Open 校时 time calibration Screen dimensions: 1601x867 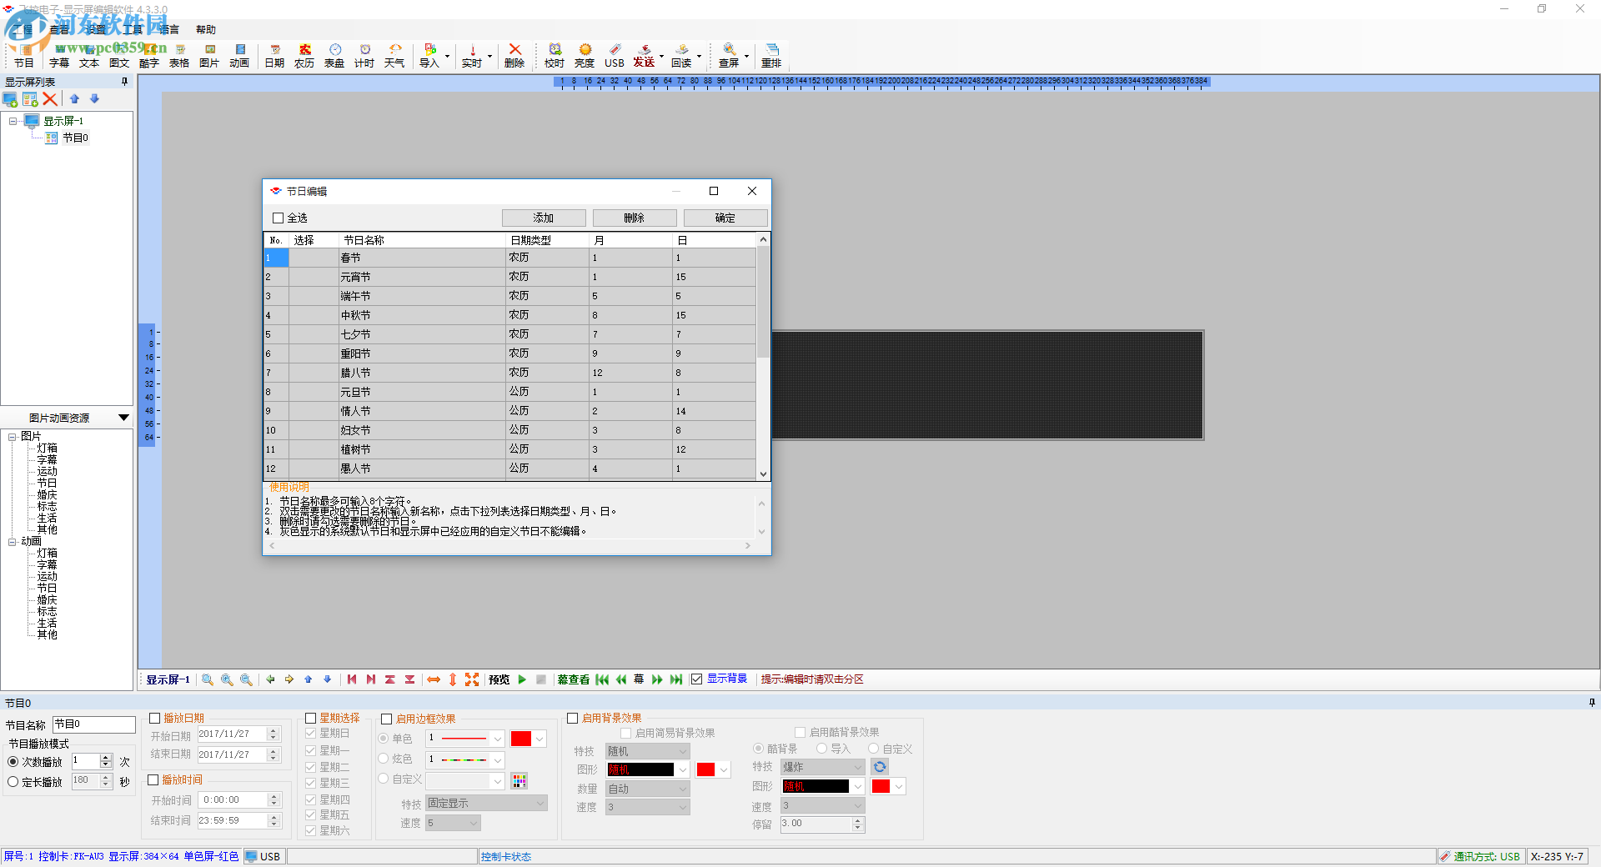(555, 56)
